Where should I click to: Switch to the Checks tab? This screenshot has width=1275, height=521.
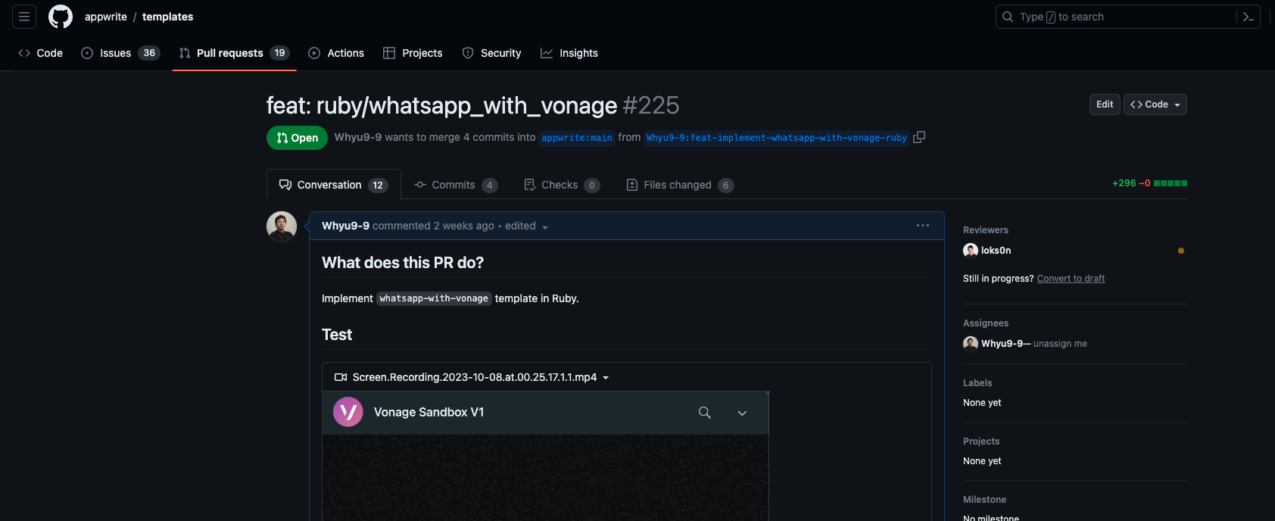pos(562,185)
